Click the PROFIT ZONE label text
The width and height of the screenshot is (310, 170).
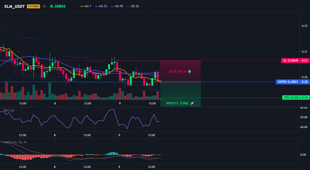[x=178, y=103]
